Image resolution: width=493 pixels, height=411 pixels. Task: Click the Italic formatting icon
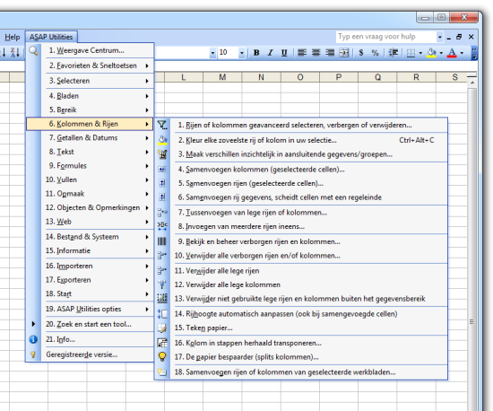tap(270, 53)
